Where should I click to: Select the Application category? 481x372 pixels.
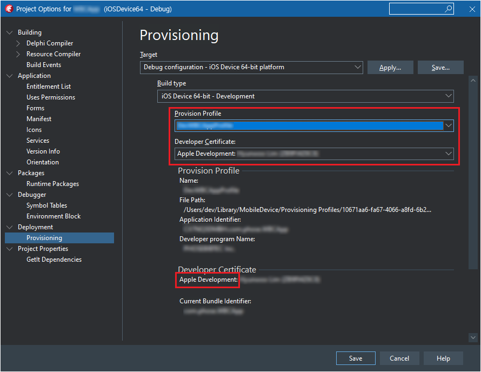34,76
